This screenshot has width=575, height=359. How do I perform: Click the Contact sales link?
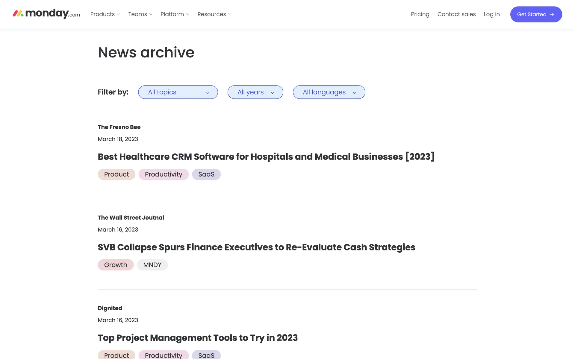point(456,14)
